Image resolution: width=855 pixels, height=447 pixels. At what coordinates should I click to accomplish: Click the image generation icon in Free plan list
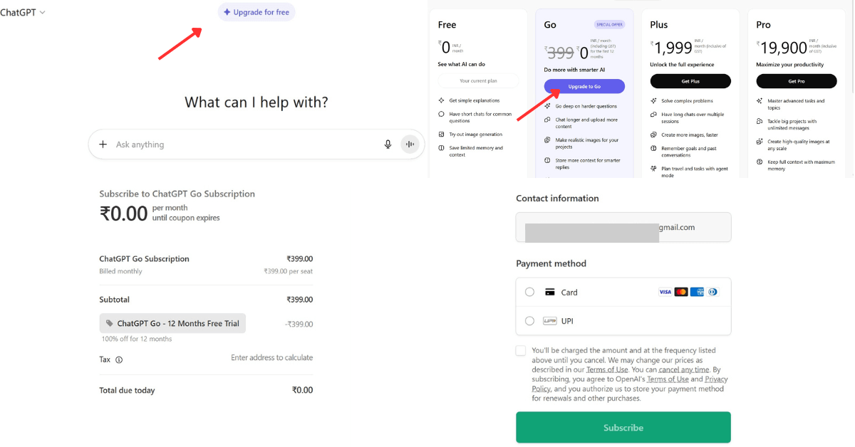click(x=442, y=134)
